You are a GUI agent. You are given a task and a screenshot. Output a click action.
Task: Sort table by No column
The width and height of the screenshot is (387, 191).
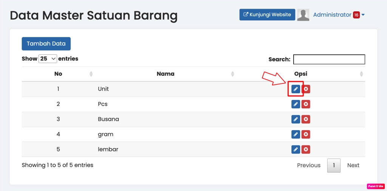tap(58, 74)
